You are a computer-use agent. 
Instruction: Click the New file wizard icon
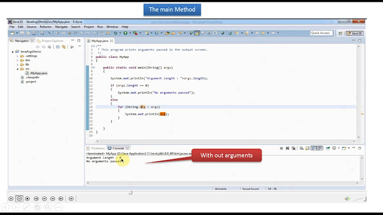pyautogui.click(x=12, y=33)
